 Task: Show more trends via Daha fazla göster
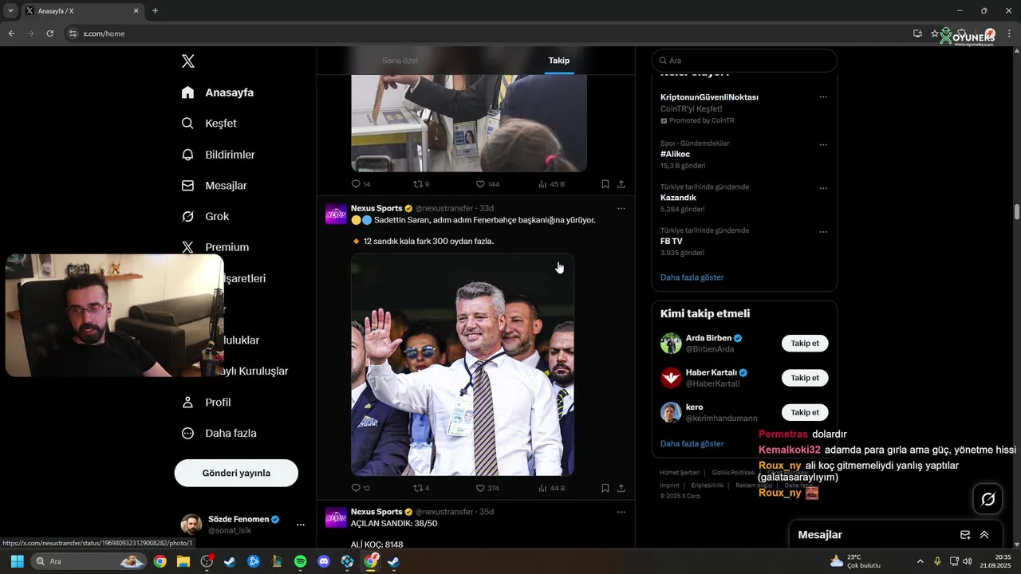[692, 277]
